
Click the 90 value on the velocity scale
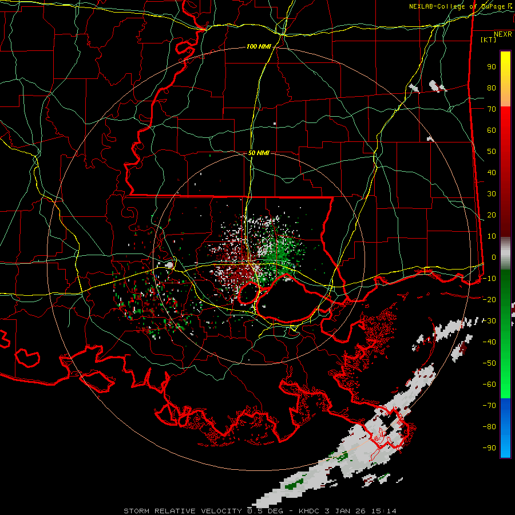492,67
